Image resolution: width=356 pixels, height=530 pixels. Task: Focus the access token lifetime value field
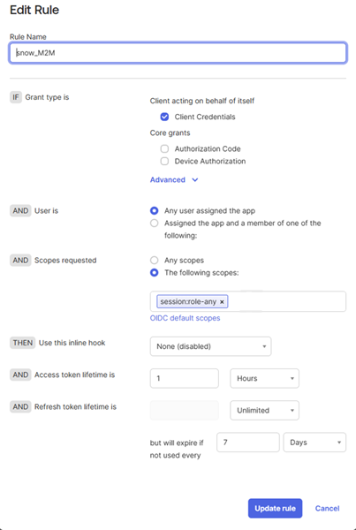(x=185, y=378)
